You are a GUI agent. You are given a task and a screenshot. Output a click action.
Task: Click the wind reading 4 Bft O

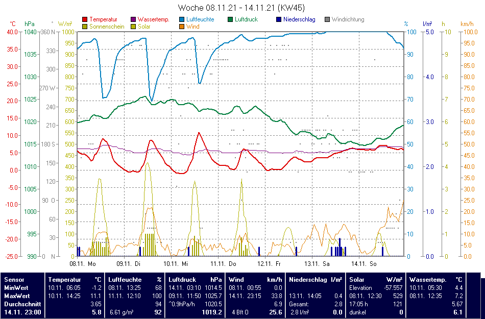[240, 312]
